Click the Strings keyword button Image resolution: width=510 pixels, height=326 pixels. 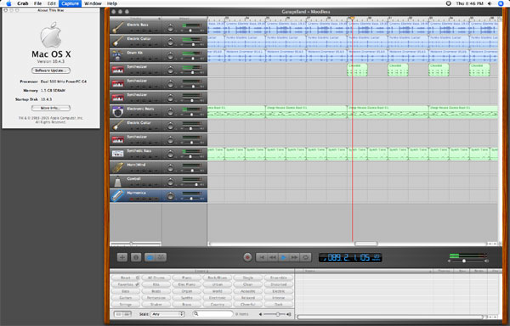point(126,305)
